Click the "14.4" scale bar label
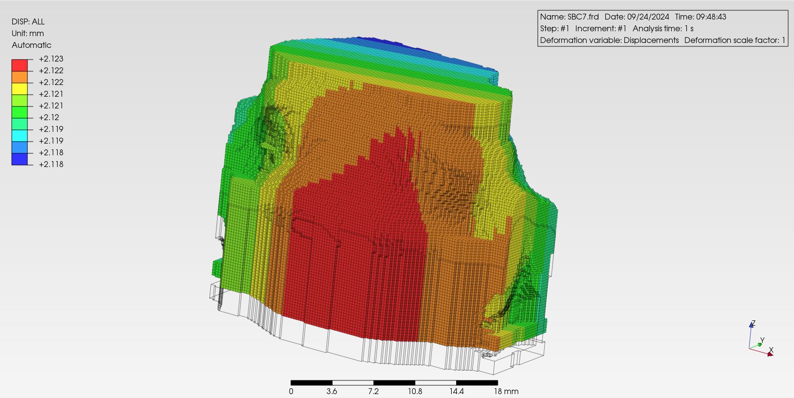Screen dimensions: 794x398 click(456, 391)
